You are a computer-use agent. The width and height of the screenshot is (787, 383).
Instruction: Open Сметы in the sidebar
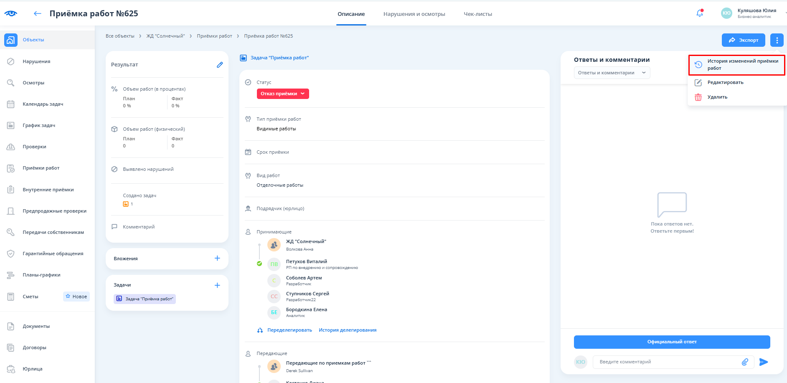tap(30, 297)
